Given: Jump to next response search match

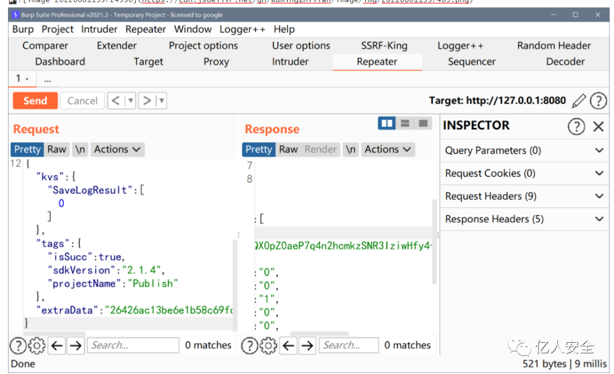Looking at the screenshot, I should tap(308, 346).
